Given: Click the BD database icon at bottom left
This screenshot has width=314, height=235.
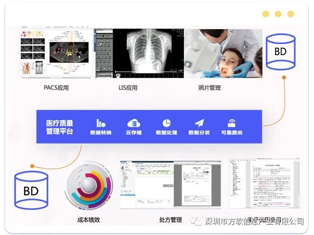Looking at the screenshot, I should click(31, 190).
